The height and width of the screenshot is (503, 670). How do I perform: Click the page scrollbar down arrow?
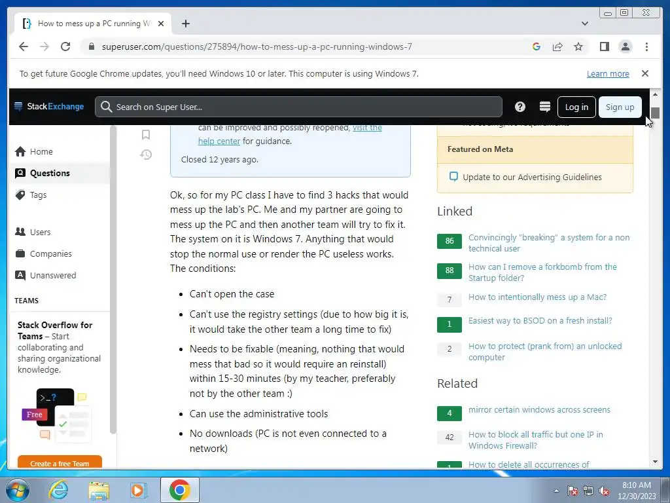pyautogui.click(x=655, y=462)
